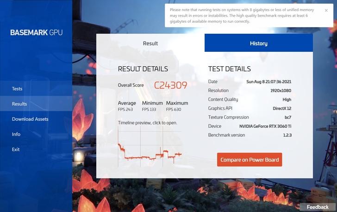Open the Feedback button
This screenshot has width=337, height=212.
click(x=318, y=207)
